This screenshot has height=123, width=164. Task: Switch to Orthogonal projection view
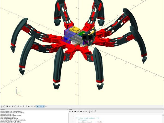click(37, 106)
